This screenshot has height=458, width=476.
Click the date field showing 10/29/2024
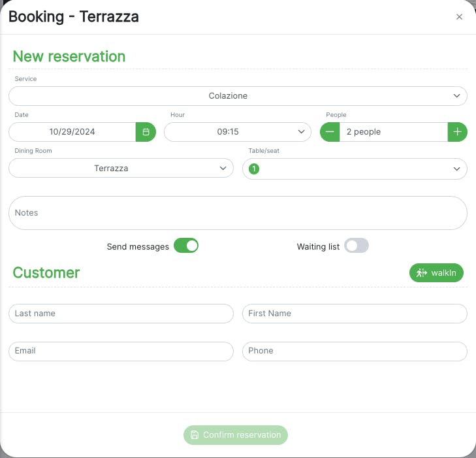[x=72, y=132]
